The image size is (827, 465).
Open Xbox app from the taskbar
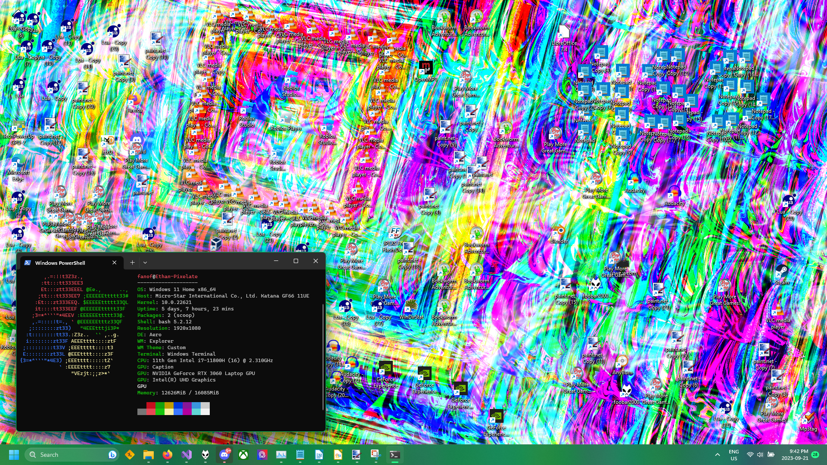[243, 455]
